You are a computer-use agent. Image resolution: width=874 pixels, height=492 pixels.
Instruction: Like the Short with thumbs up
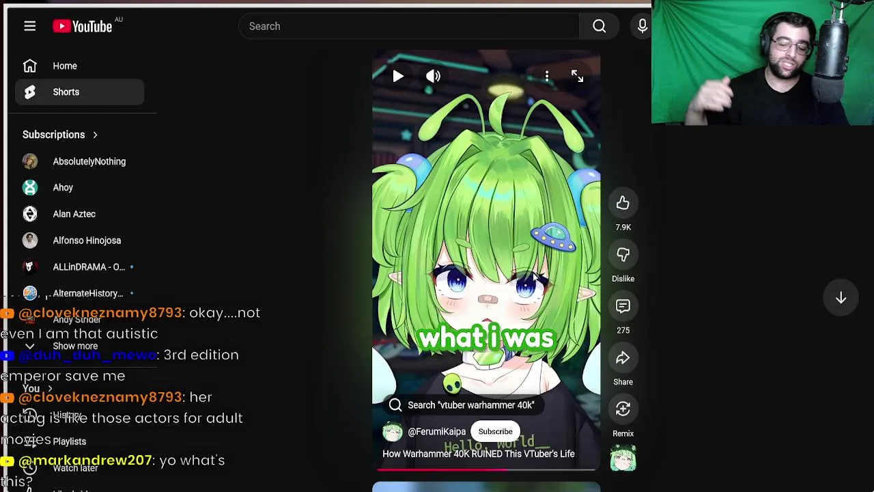click(x=623, y=203)
